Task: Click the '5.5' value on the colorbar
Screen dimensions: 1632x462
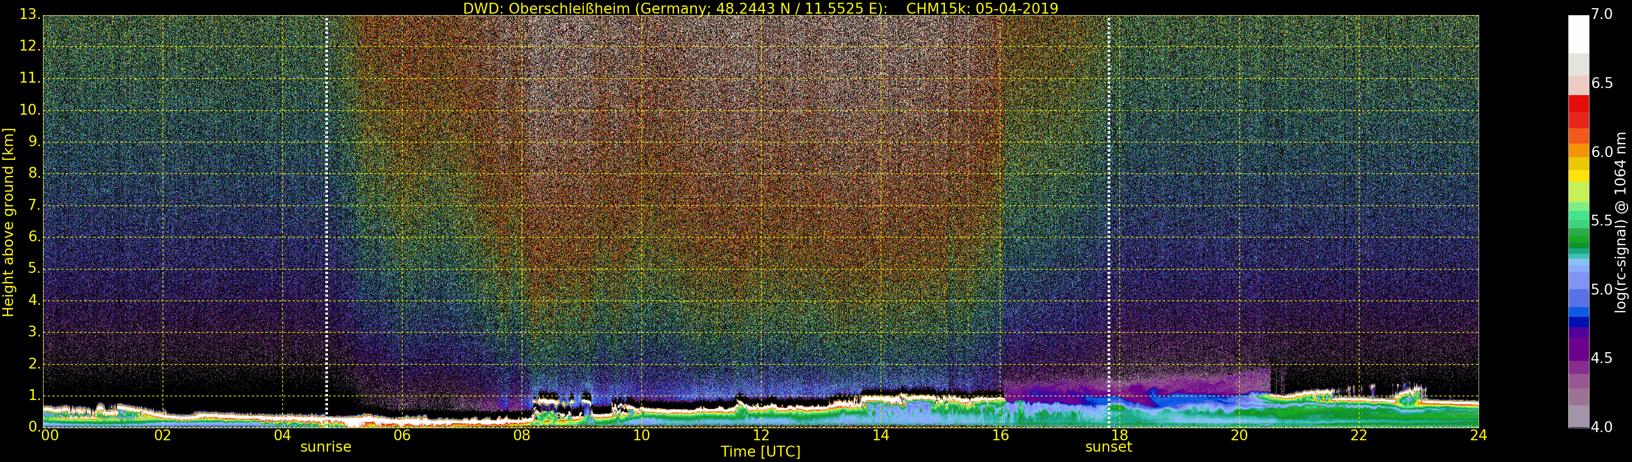Action: 1602,220
